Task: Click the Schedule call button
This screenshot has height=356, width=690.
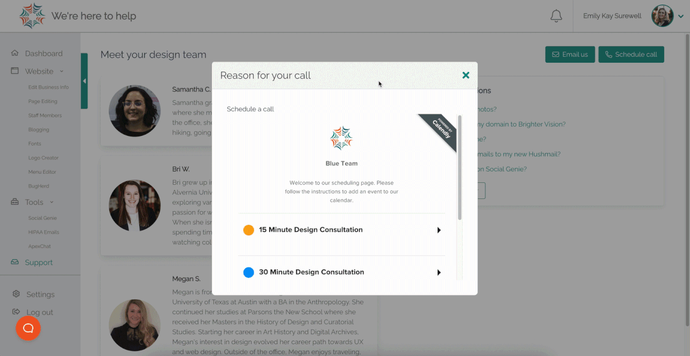Action: [631, 54]
